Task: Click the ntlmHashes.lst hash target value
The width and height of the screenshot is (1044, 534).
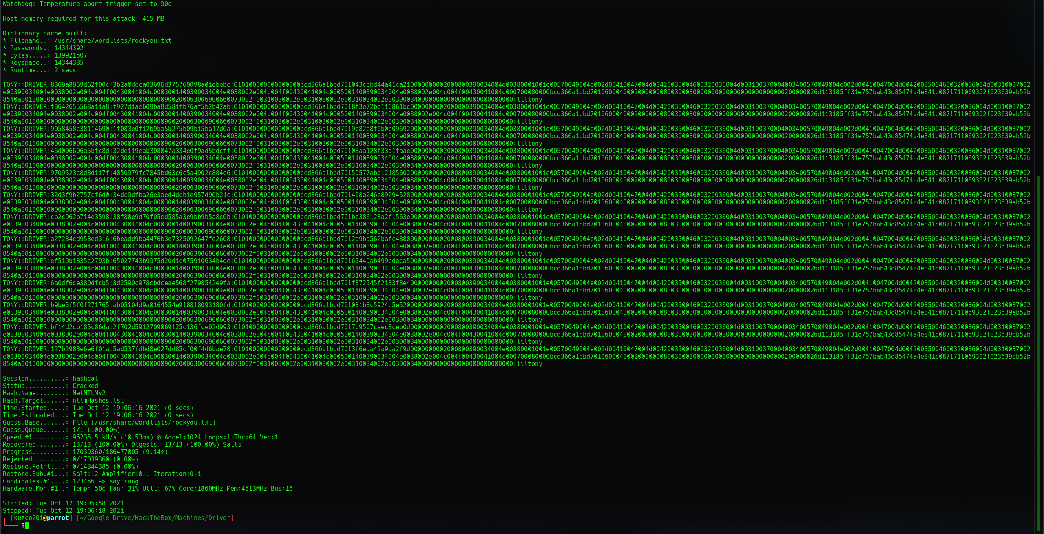Action: click(98, 401)
